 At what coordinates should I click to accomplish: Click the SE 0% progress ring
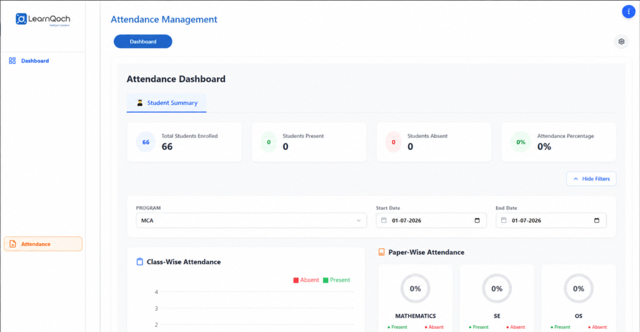point(497,288)
